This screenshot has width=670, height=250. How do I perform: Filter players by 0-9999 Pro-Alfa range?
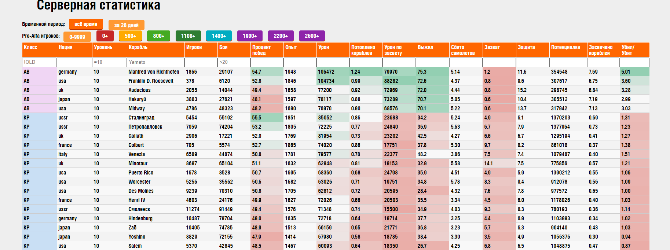point(77,37)
